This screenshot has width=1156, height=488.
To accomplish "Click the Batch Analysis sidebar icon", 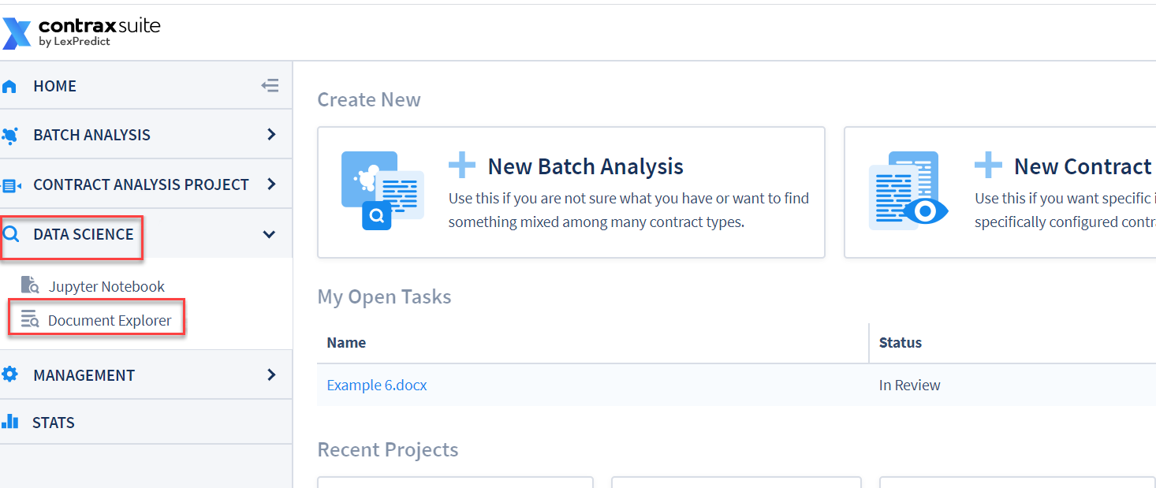I will click(x=9, y=136).
